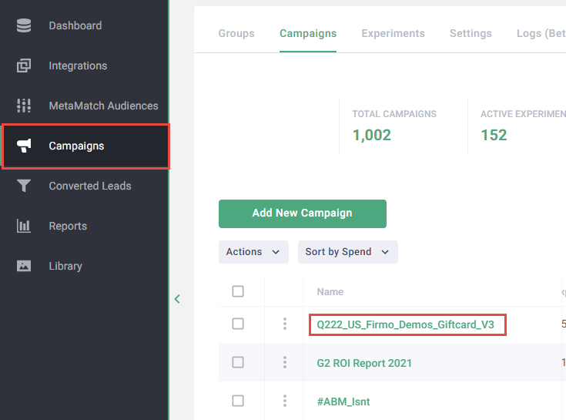Open options menu for G2 ROI Report 2021
Image resolution: width=566 pixels, height=420 pixels.
pyautogui.click(x=285, y=362)
